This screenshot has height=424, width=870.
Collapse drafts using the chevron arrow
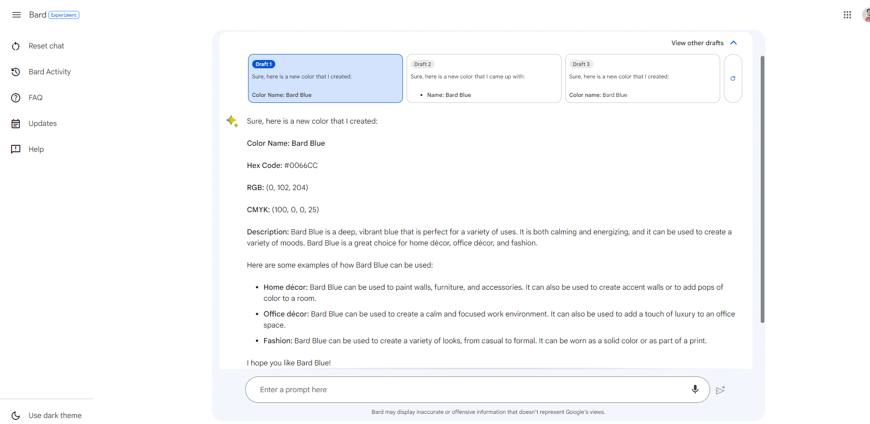tap(734, 43)
